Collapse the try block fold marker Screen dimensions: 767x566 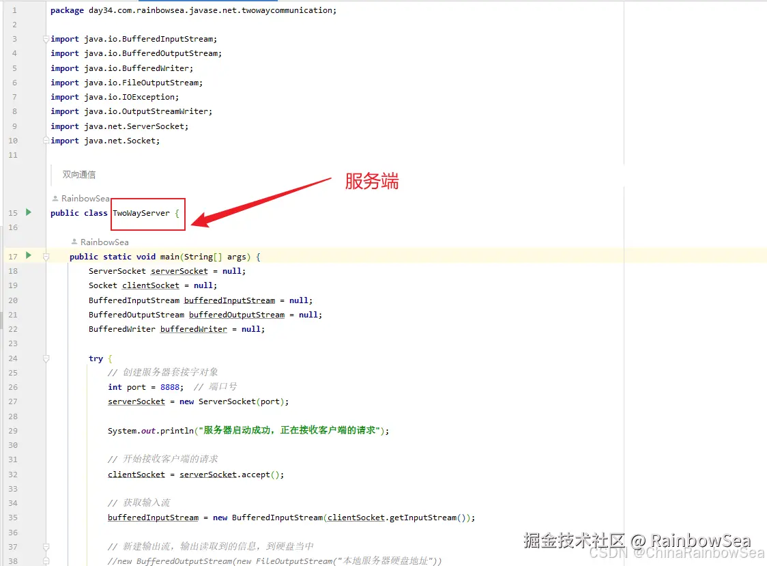pyautogui.click(x=46, y=358)
